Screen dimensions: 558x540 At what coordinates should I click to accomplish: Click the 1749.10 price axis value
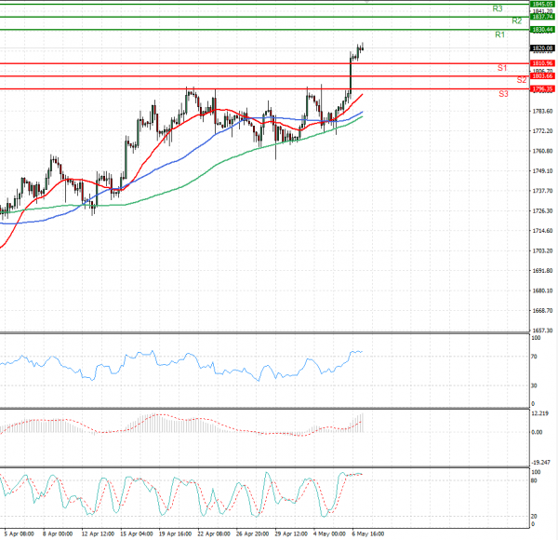pyautogui.click(x=542, y=171)
